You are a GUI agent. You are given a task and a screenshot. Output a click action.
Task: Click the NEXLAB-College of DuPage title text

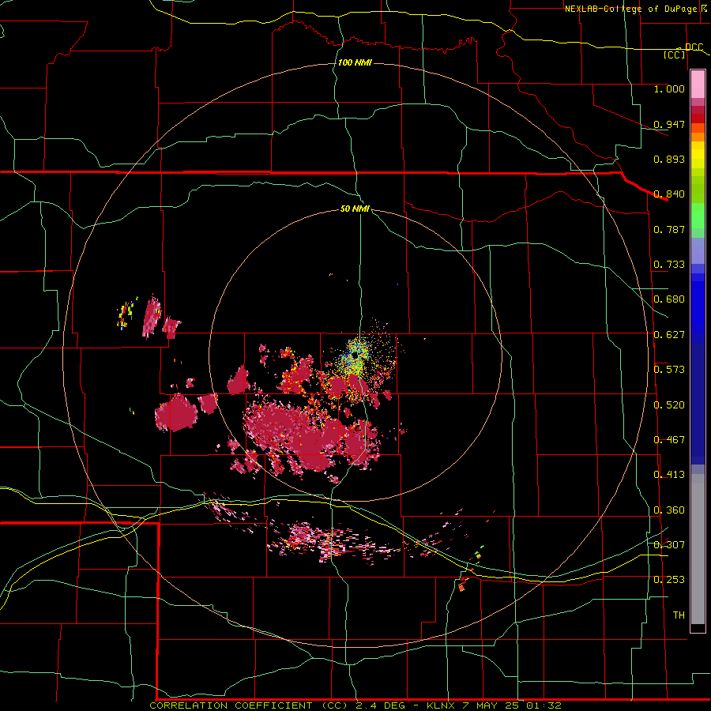tap(630, 9)
